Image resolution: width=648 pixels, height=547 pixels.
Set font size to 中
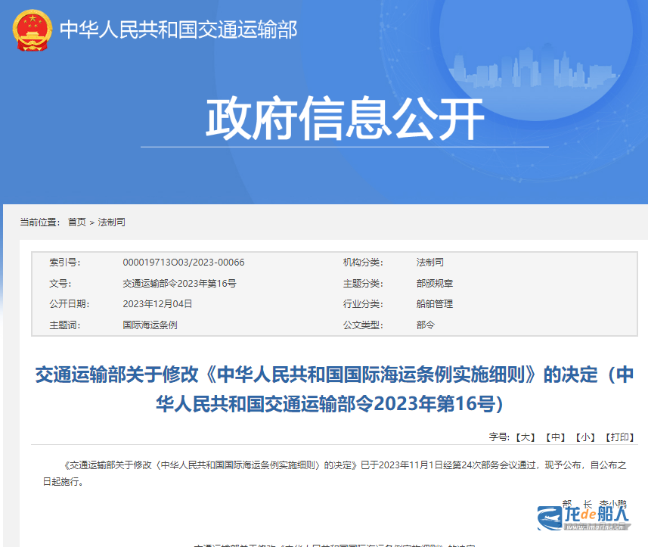[556, 437]
